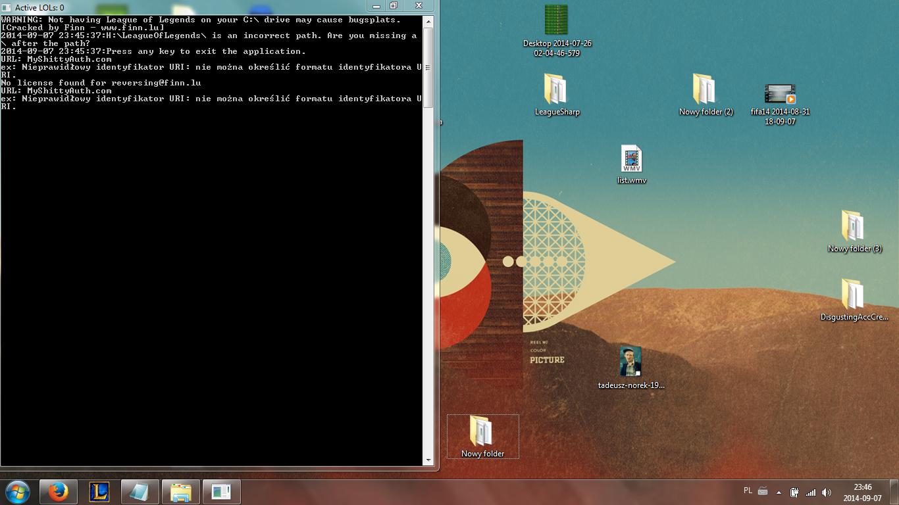Open the Nowy folder (2) icon

[706, 95]
